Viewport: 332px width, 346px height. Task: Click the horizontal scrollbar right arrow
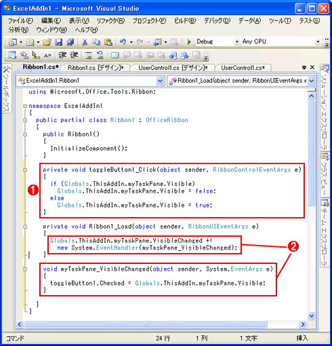pyautogui.click(x=303, y=324)
